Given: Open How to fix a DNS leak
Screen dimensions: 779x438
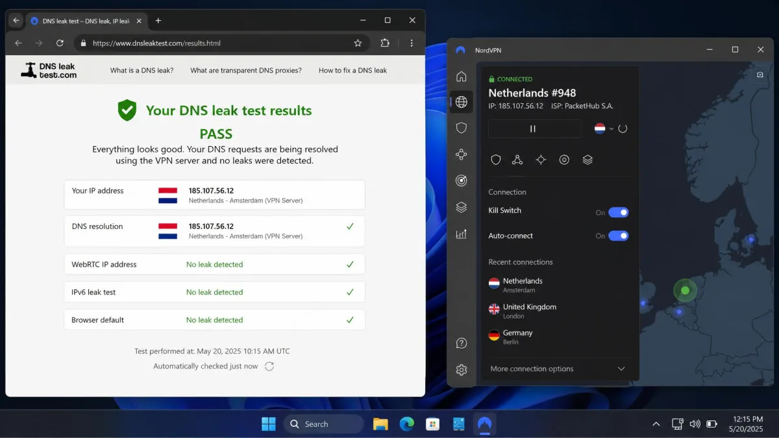Looking at the screenshot, I should point(352,70).
